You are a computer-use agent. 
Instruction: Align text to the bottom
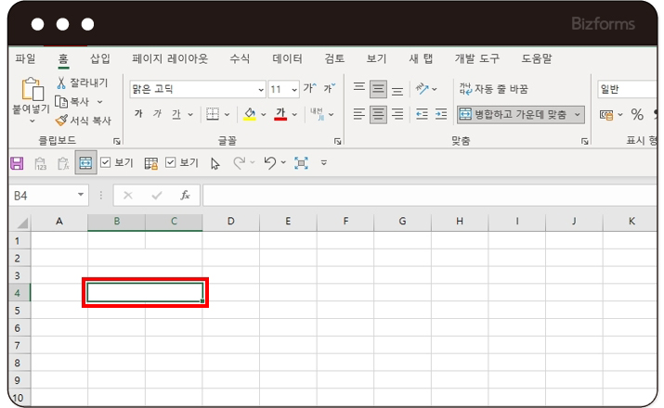[397, 91]
